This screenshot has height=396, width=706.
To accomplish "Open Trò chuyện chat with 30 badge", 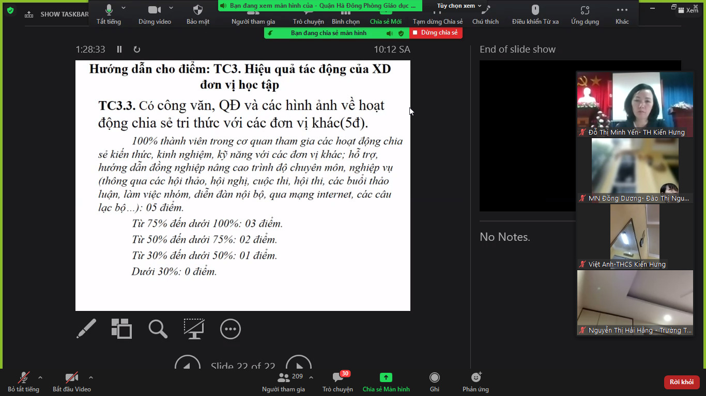I will click(337, 382).
